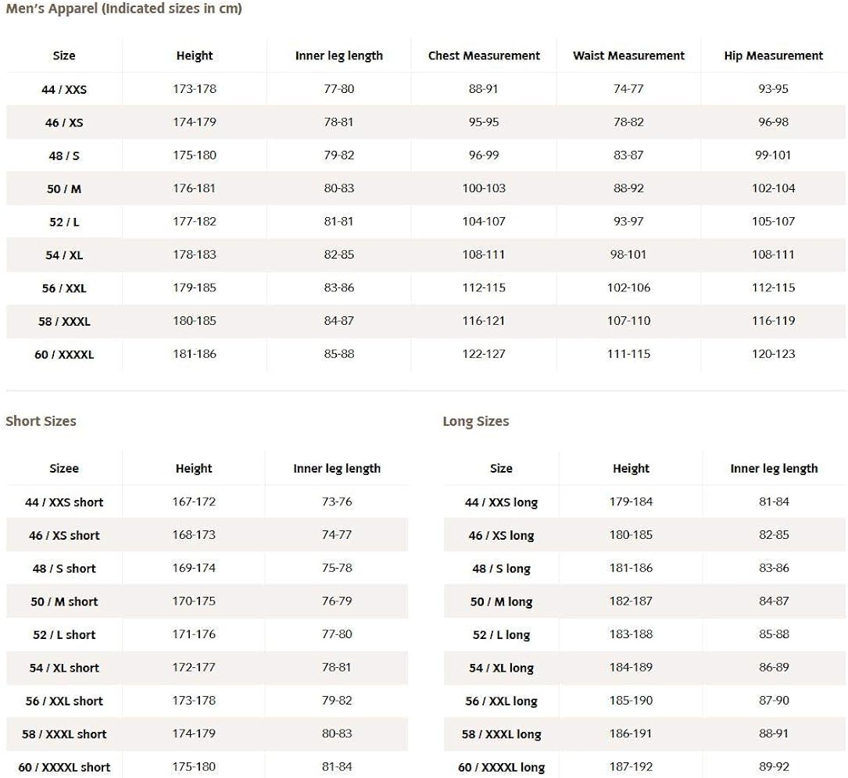848x778 pixels.
Task: Click the Hip Measurement column header
Action: (x=773, y=55)
